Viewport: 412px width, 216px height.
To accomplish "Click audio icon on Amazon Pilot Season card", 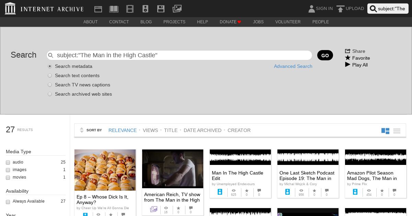I will click(355, 192).
